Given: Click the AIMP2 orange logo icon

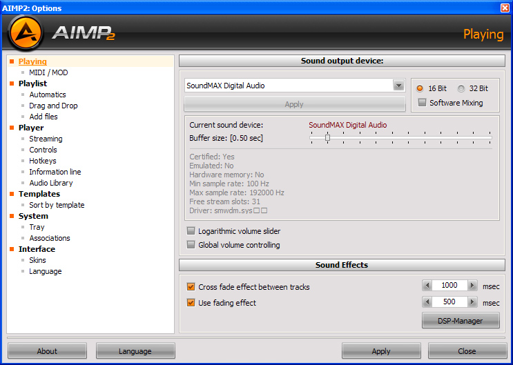Looking at the screenshot, I should tap(26, 33).
